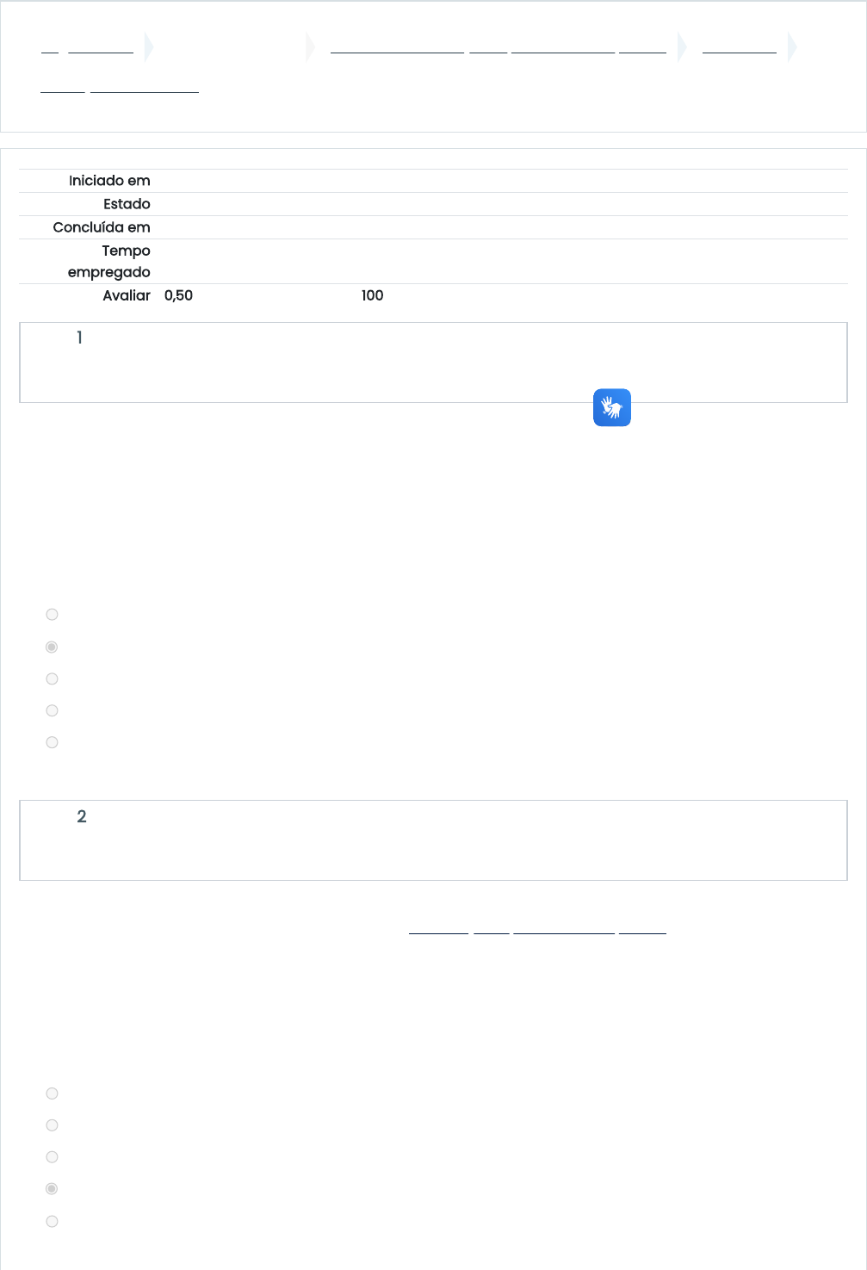Viewport: 867px width, 1270px height.
Task: Follow the underlined hyperlink inside question 2 text
Action: click(537, 926)
